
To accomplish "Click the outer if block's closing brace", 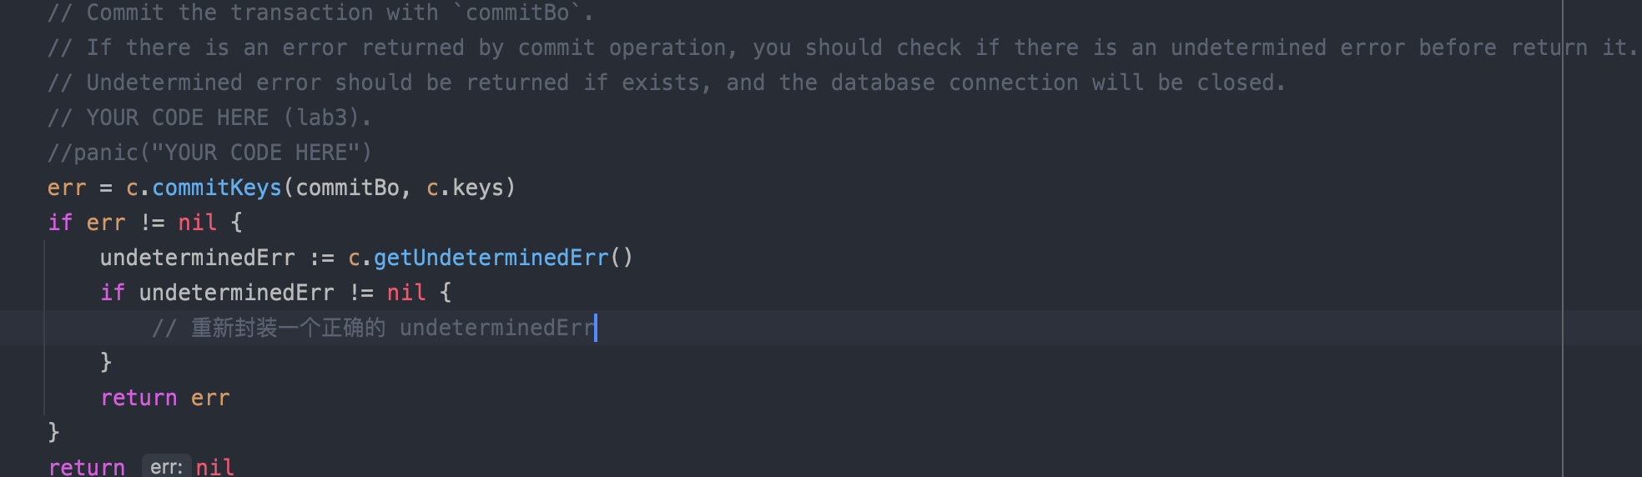I will point(54,432).
